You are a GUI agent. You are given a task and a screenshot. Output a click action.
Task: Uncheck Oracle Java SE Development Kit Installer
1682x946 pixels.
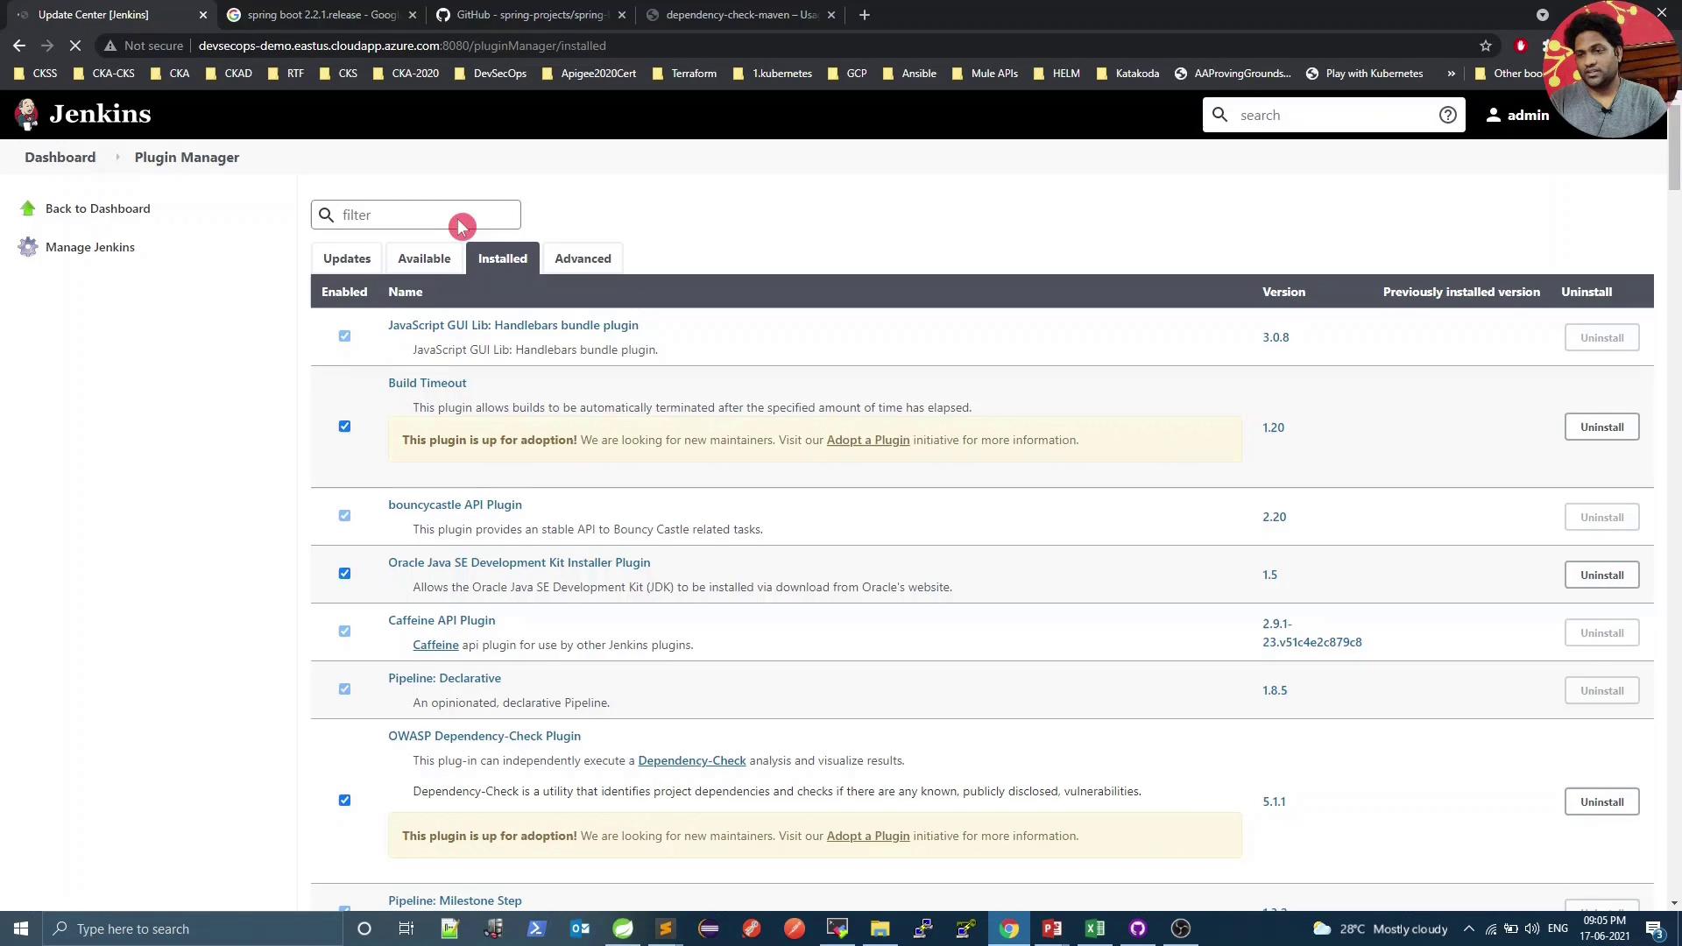(344, 574)
